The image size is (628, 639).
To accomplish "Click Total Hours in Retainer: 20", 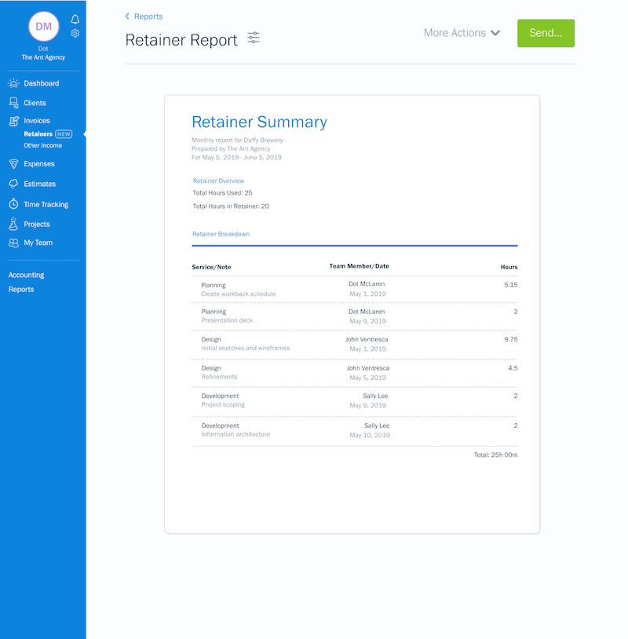I will [231, 206].
